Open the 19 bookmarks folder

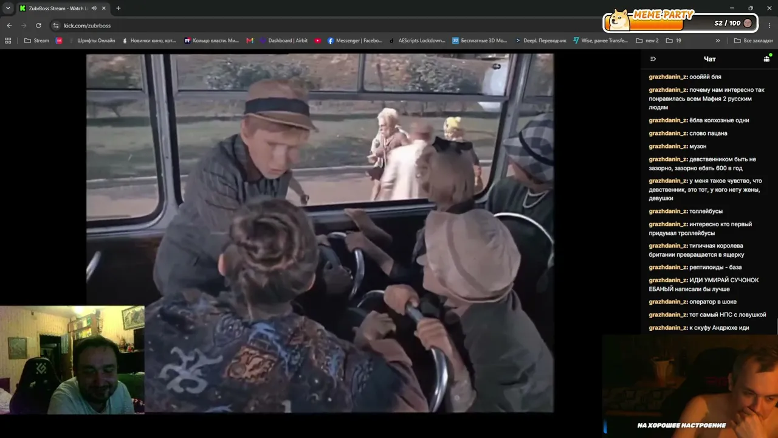click(x=673, y=41)
